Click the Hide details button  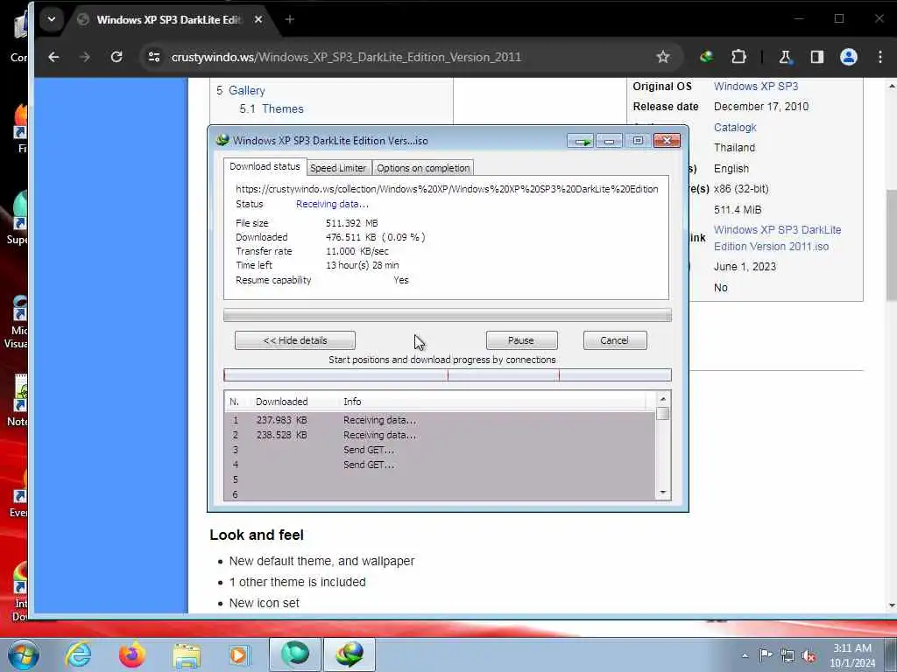295,340
